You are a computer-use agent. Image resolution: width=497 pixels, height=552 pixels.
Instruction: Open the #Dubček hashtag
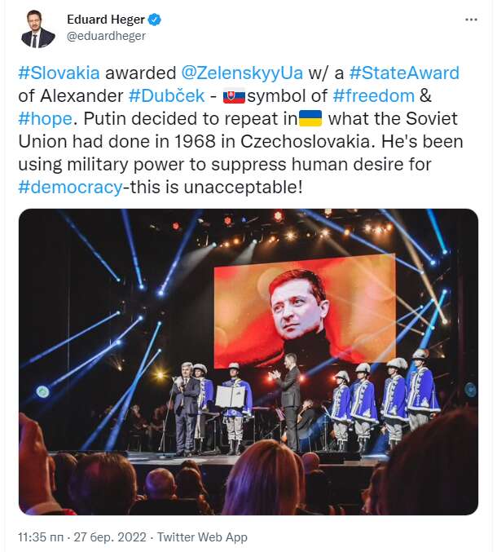click(166, 95)
